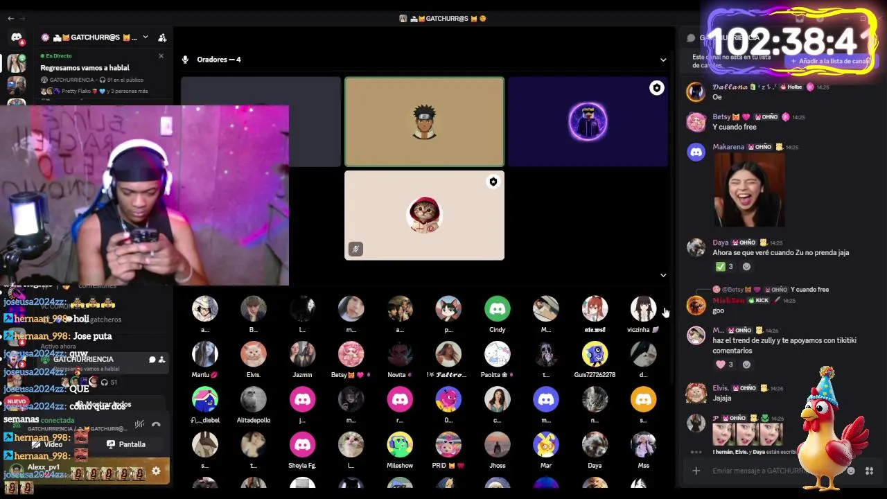Open Betsy's pink avatar in the audience

(351, 354)
